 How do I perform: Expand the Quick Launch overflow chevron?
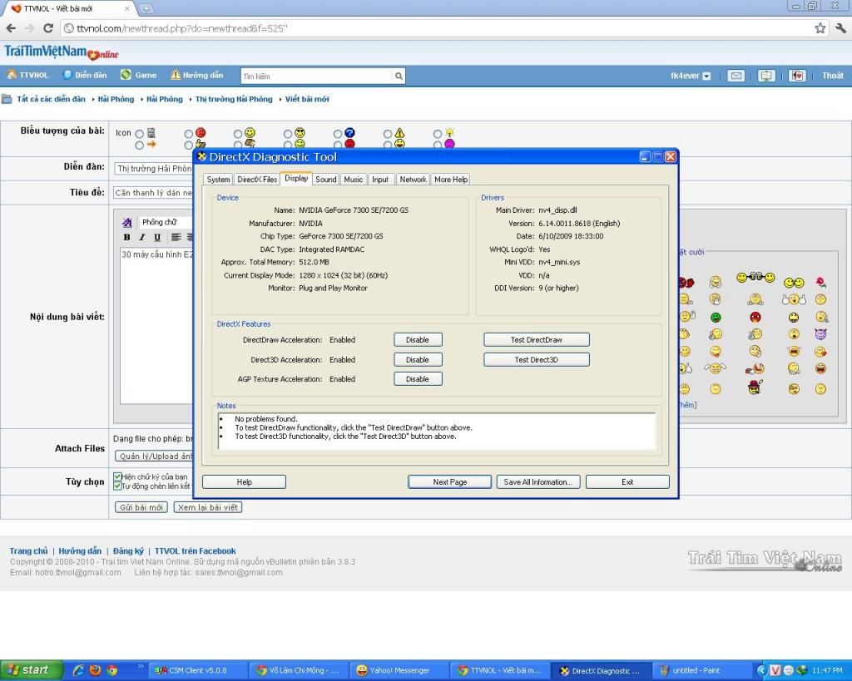[x=141, y=666]
